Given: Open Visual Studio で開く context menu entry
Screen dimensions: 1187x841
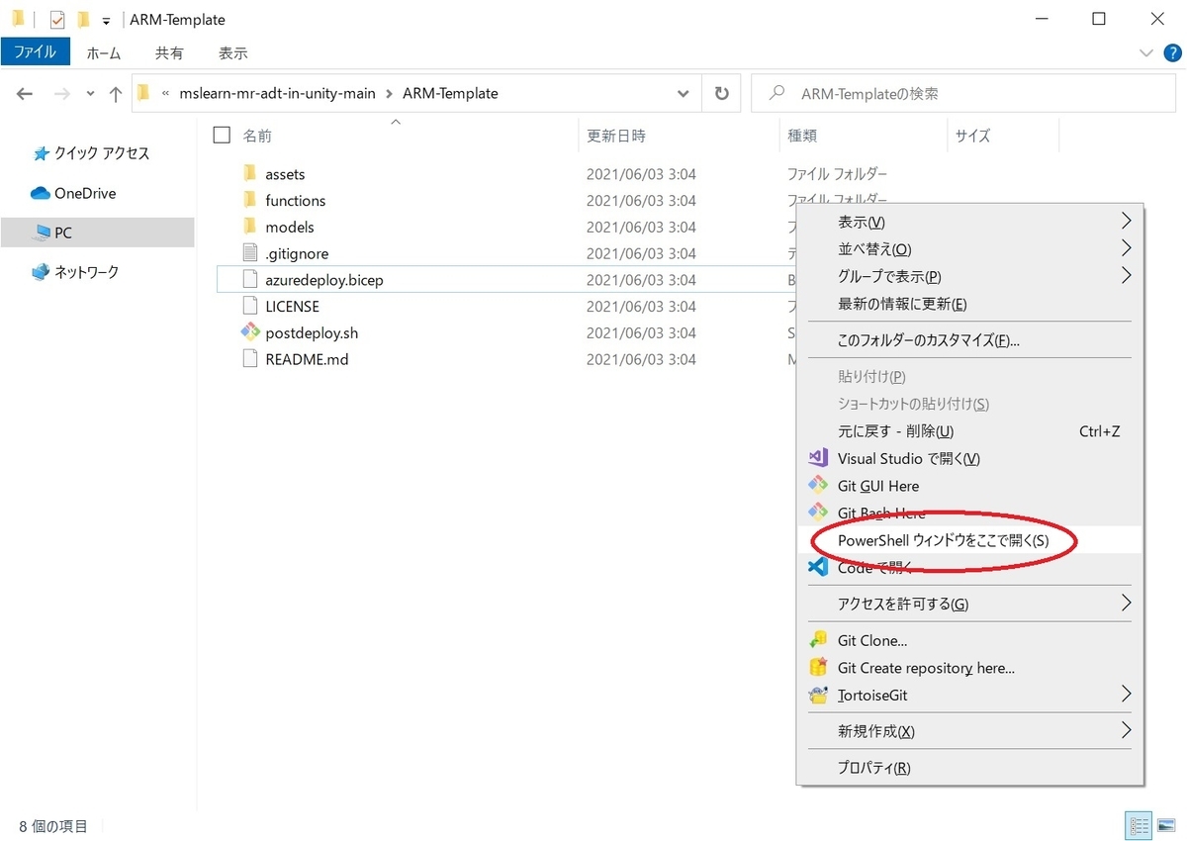Looking at the screenshot, I should 969,458.
